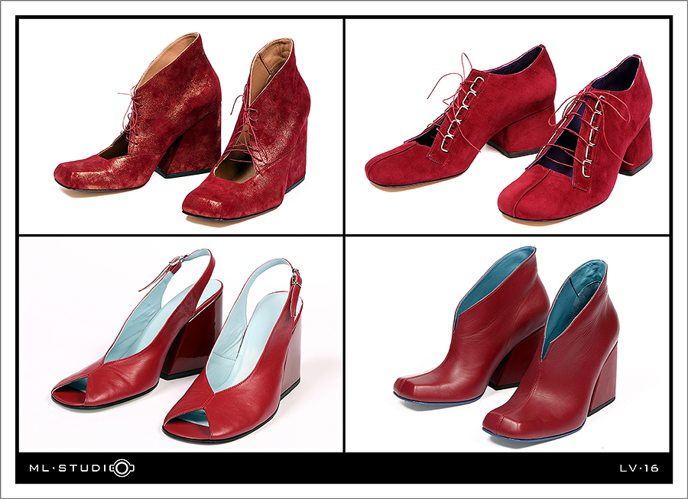
Task: Click the suede lace-up ankle boots photo
Action: (180, 126)
